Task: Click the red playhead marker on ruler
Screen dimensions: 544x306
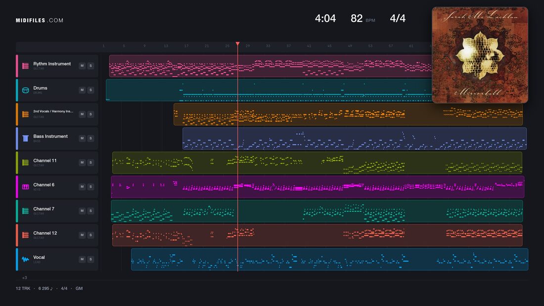Action: 238,44
